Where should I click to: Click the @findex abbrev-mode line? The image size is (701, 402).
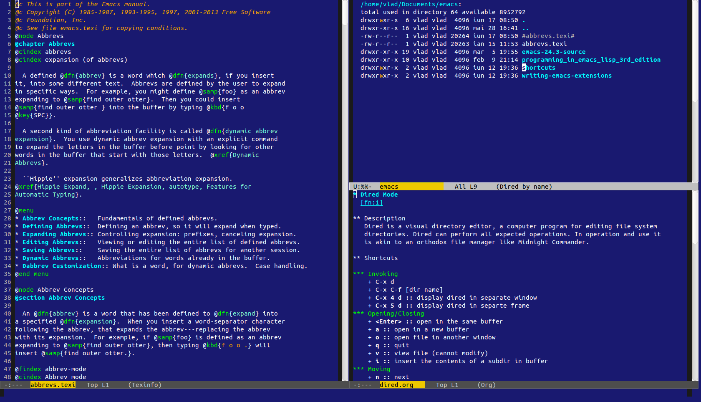coord(50,369)
